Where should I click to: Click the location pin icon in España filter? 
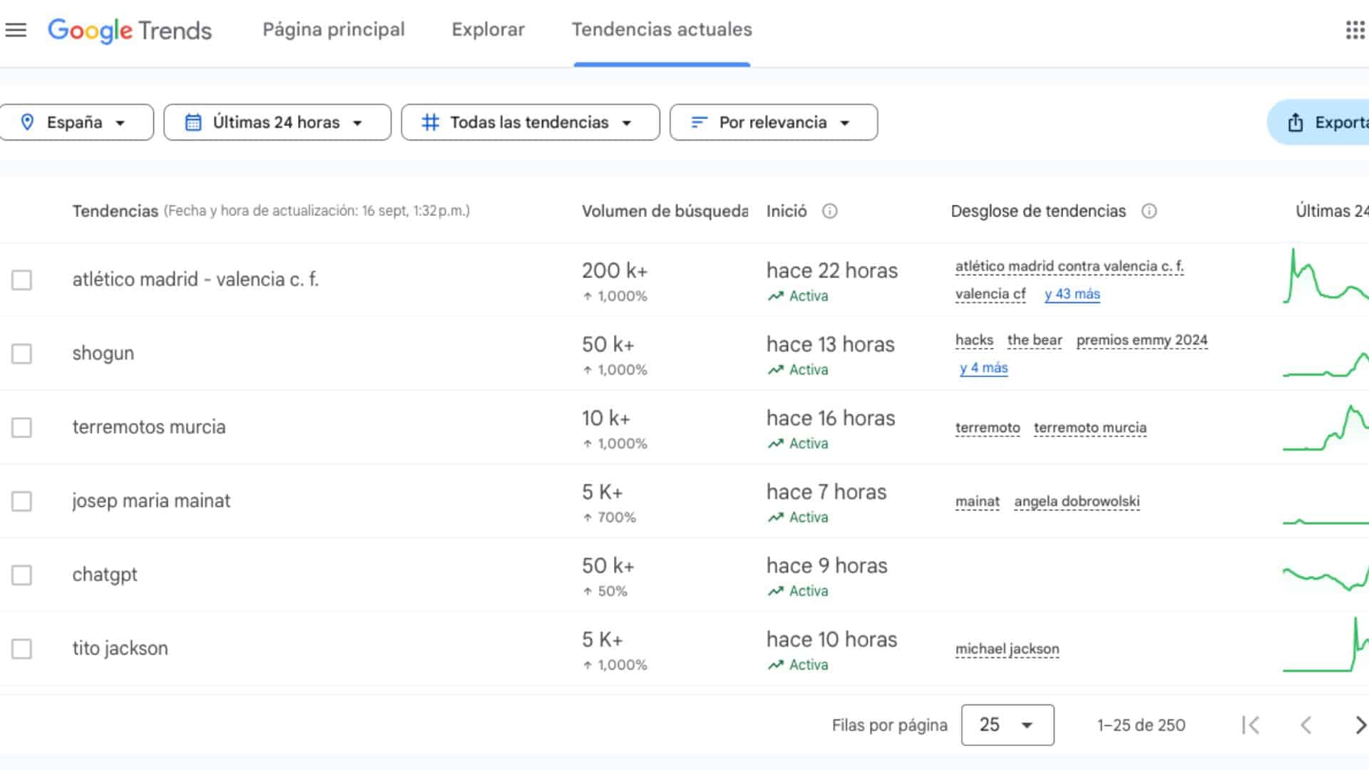tap(27, 122)
